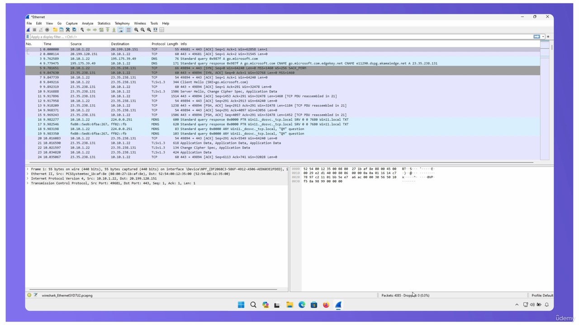Click packet list horizontal scrollbar
The height and width of the screenshot is (325, 579).
pos(281,162)
